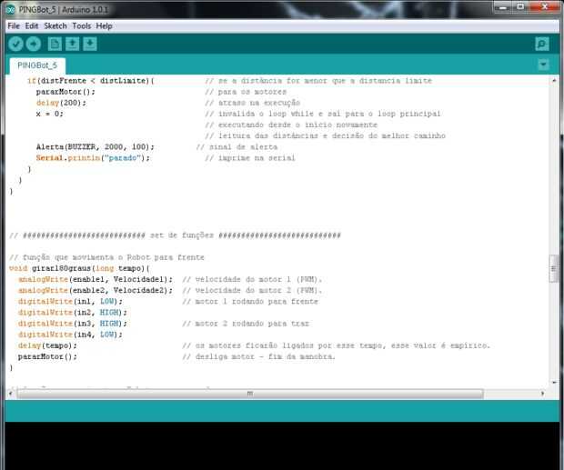Click the Arduino logo in title bar
564x470 pixels.
(10, 10)
